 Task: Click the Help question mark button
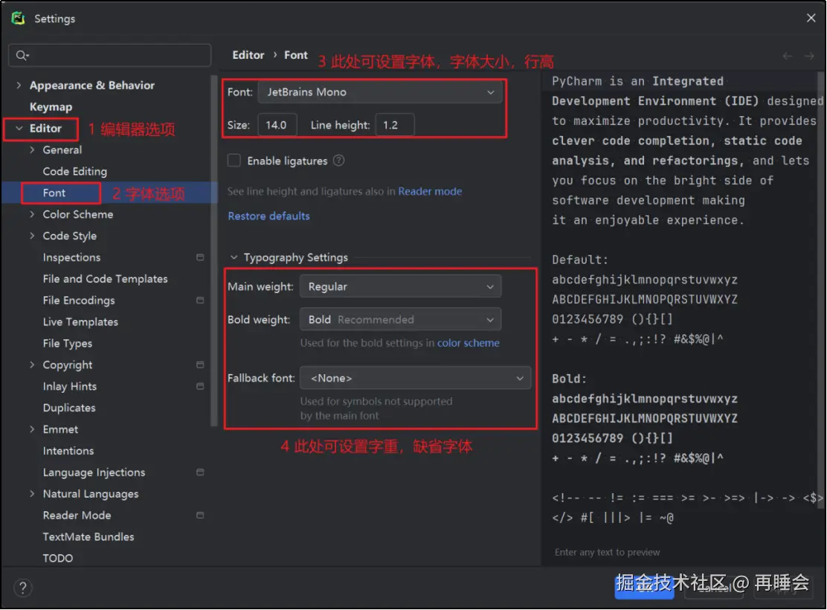click(x=22, y=588)
